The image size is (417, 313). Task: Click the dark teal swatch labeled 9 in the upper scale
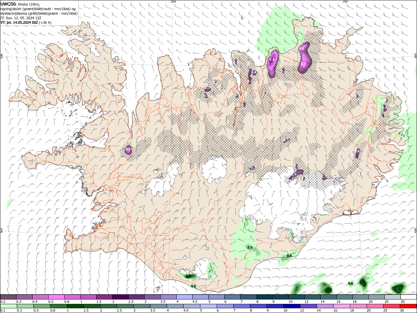tap(280, 297)
